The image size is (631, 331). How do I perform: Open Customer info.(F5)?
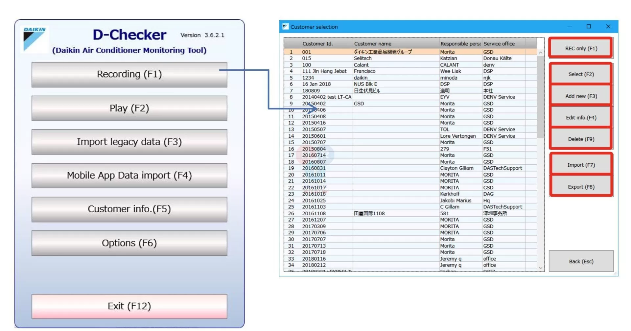pyautogui.click(x=129, y=209)
